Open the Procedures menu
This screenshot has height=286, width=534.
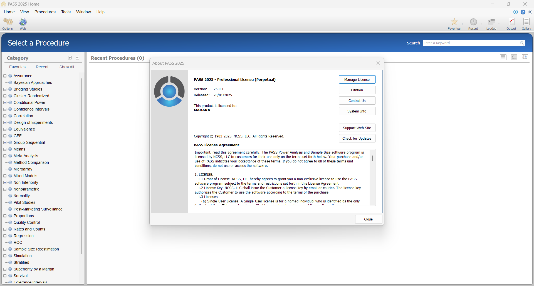(x=45, y=12)
